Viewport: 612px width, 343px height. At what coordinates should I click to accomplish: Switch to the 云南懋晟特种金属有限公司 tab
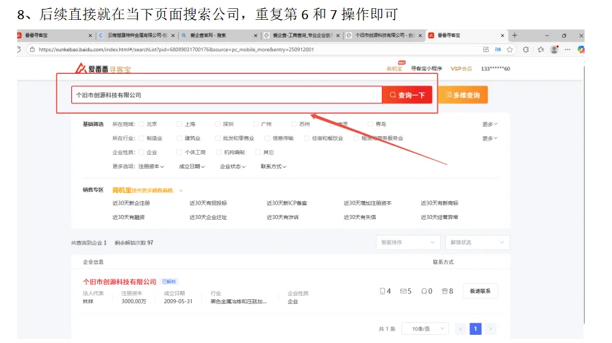tap(137, 35)
